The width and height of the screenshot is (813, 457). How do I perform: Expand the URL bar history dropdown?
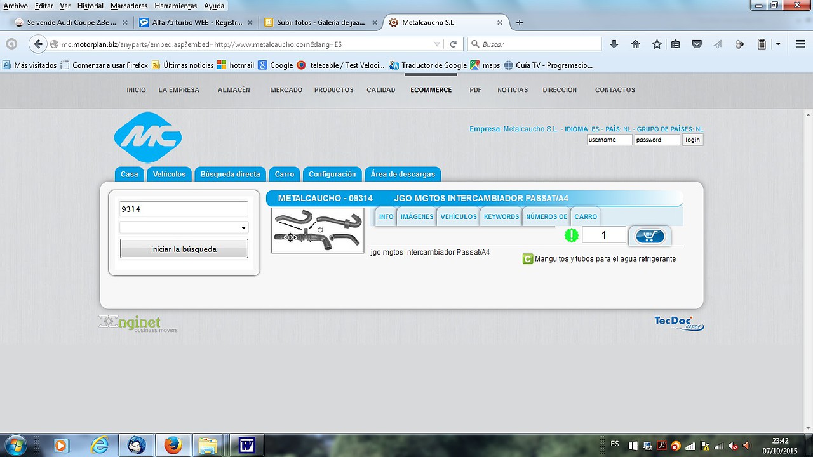point(437,44)
